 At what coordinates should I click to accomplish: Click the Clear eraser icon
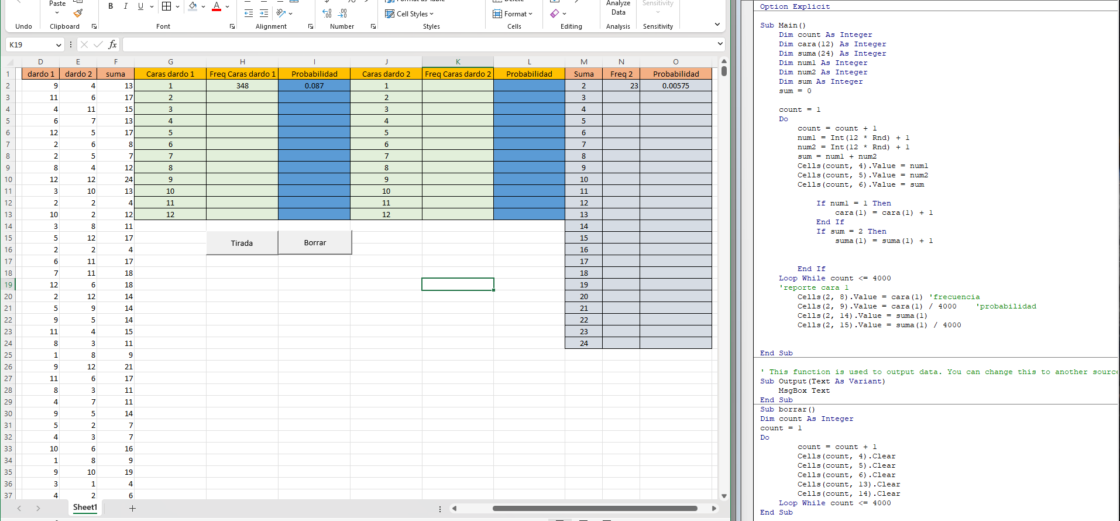[x=555, y=13]
